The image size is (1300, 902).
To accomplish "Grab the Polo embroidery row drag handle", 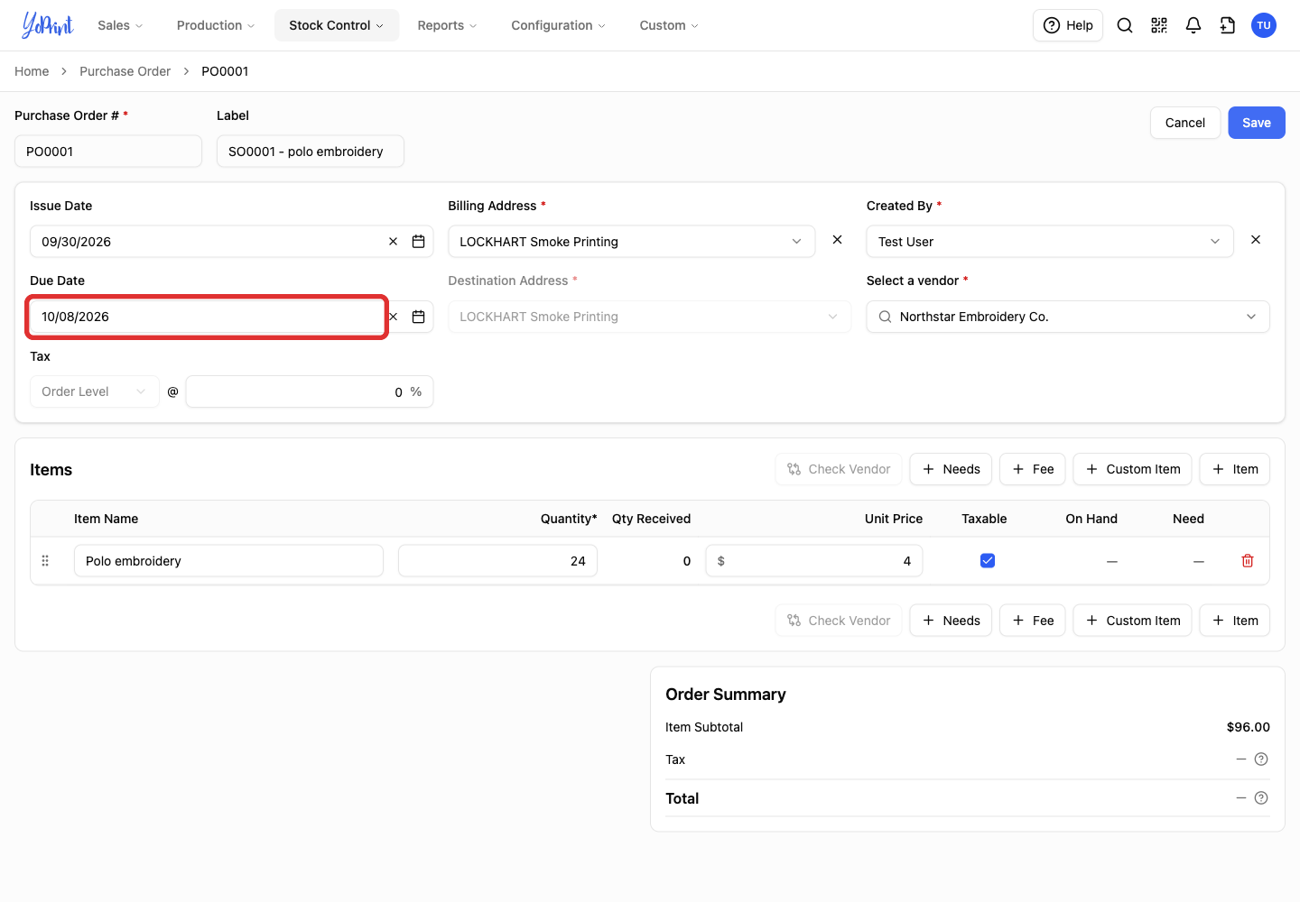I will 45,561.
